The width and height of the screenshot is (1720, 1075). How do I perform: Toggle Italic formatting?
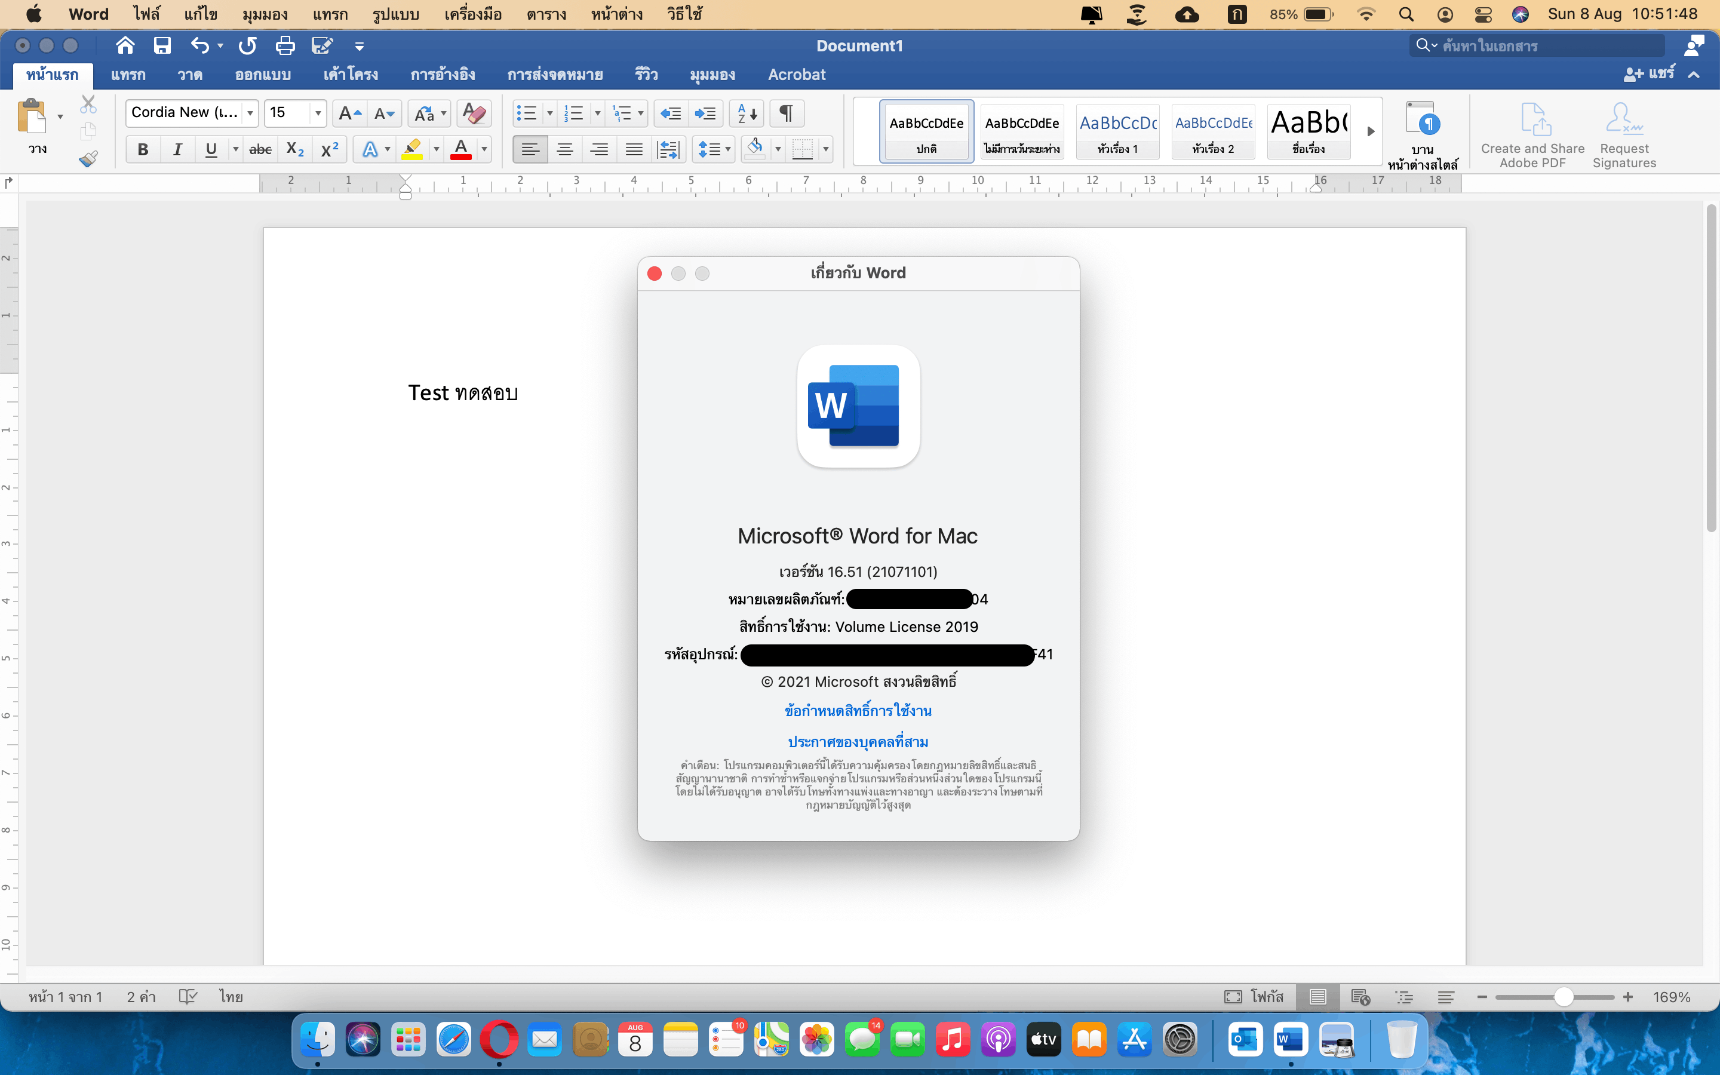pyautogui.click(x=177, y=149)
